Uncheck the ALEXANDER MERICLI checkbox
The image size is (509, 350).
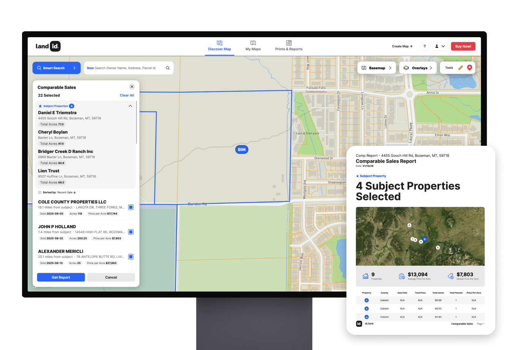pyautogui.click(x=131, y=257)
